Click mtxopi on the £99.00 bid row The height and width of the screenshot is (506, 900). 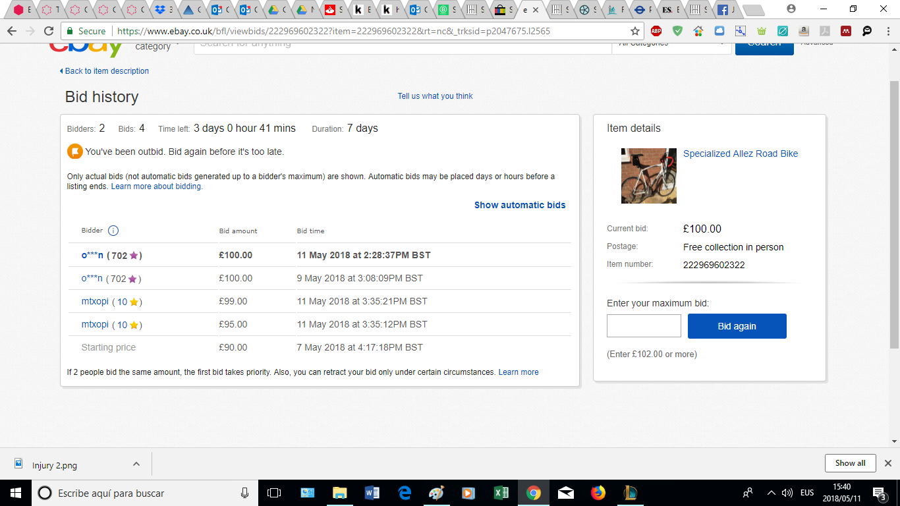[x=95, y=301]
